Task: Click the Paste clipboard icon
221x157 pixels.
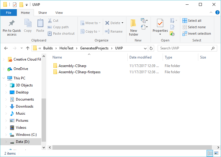Action: pyautogui.click(x=40, y=23)
